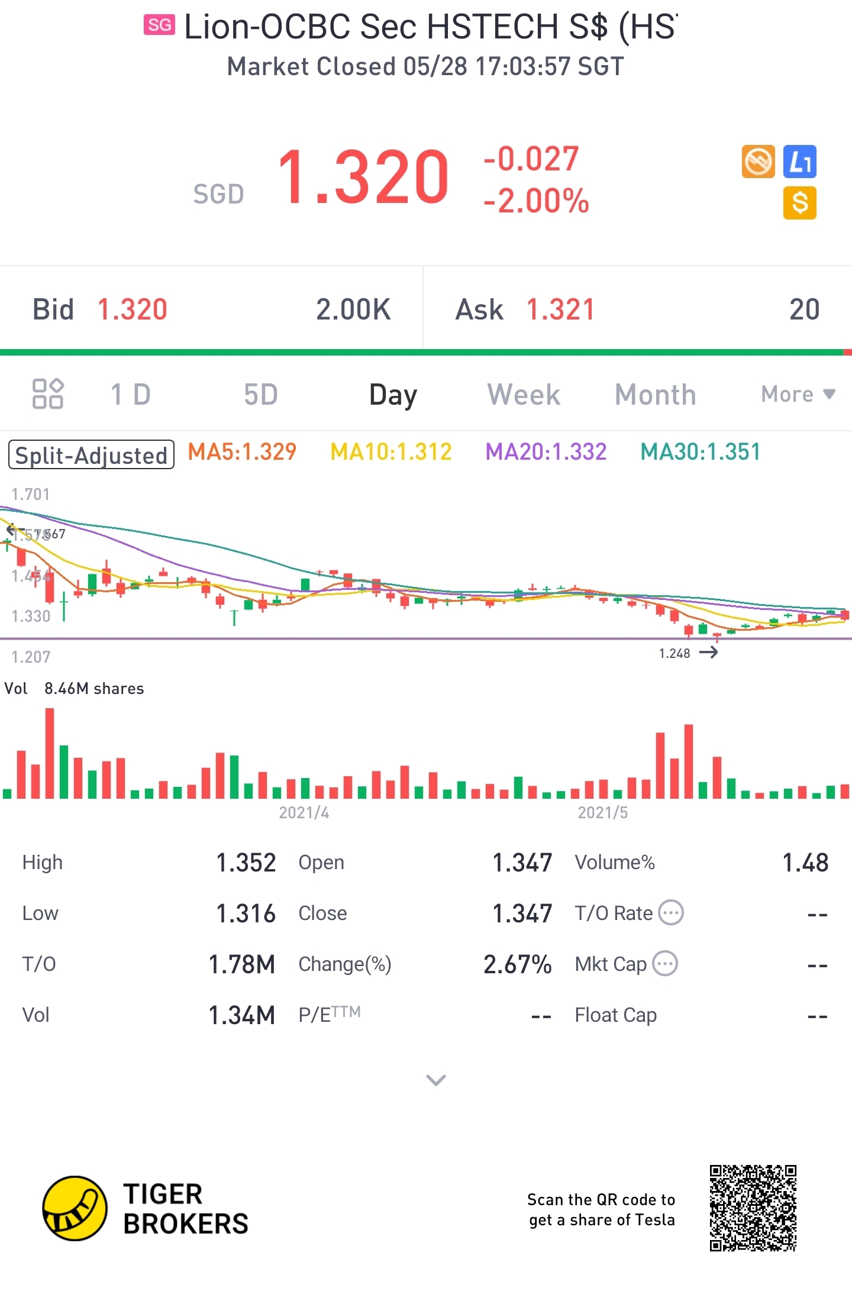Tap the Mkt Cap info icon
Screen dimensions: 852x1304
pyautogui.click(x=665, y=964)
